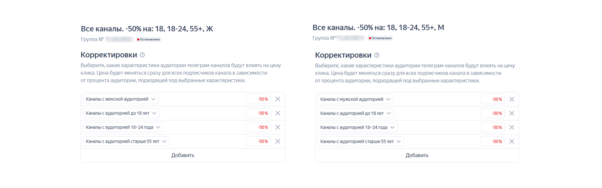Expand left Каналы с аудиторией 18–24 года dropdown
Viewport: 602px width, 188px height.
click(123, 127)
